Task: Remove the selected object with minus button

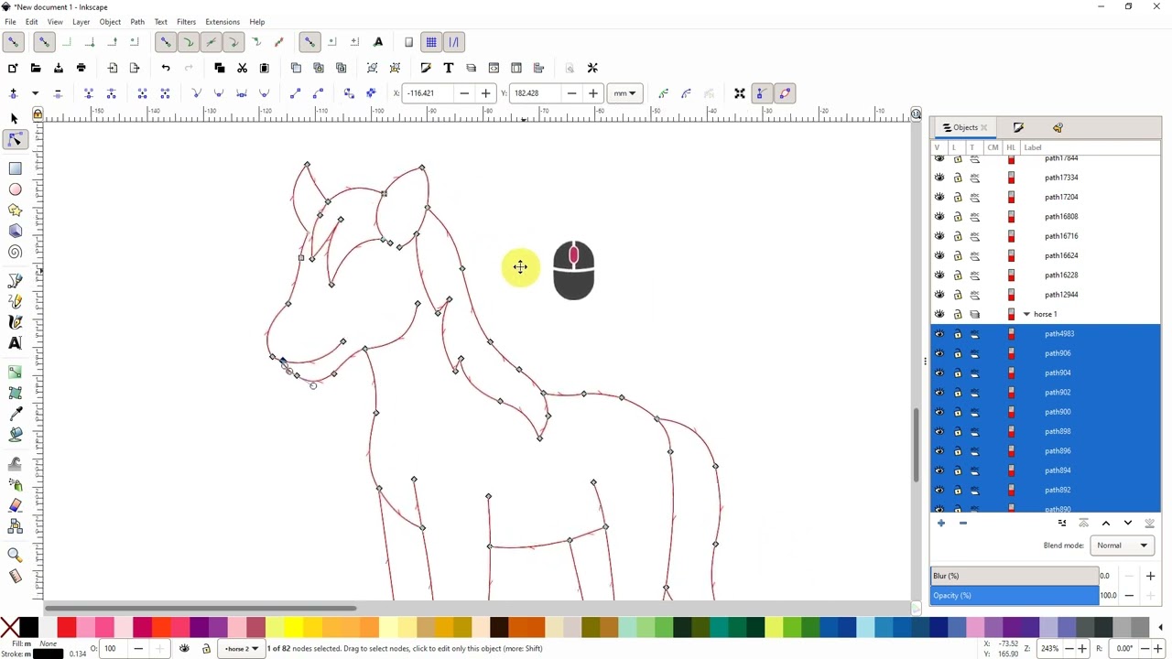Action: coord(962,523)
